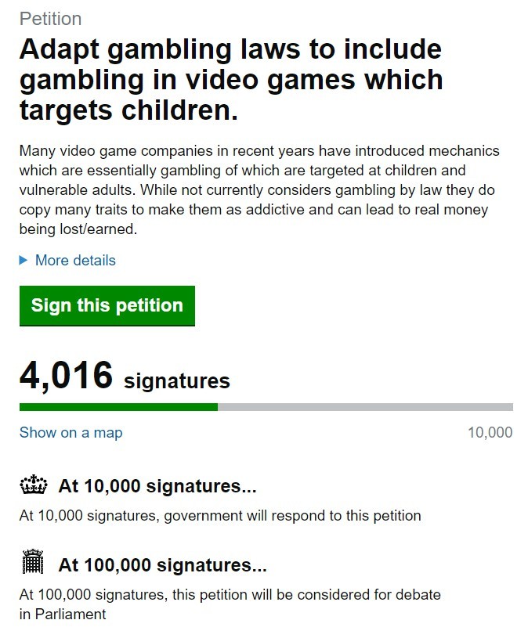Click the Petition label above the title
The width and height of the screenshot is (528, 638).
[x=50, y=19]
